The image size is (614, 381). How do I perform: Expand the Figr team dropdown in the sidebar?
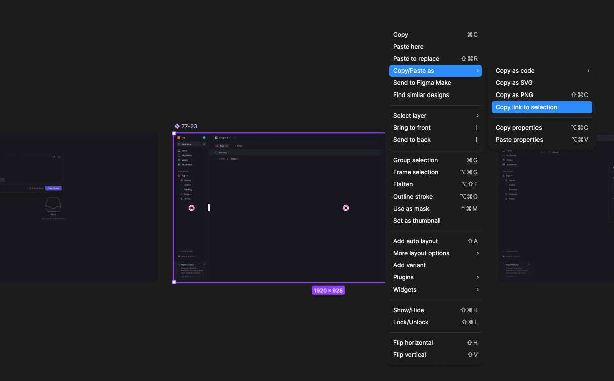(187, 176)
